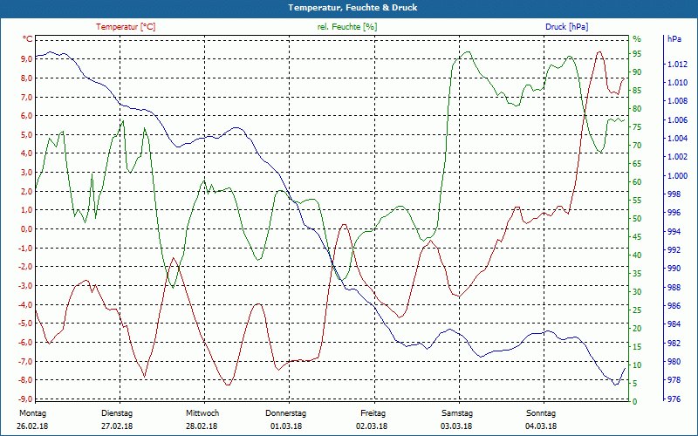The image size is (698, 436).
Task: Click humidity axis value '75'
Action: coord(637,127)
